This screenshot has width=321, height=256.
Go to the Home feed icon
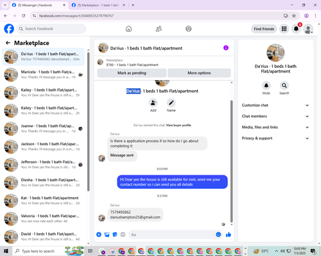coord(128,29)
